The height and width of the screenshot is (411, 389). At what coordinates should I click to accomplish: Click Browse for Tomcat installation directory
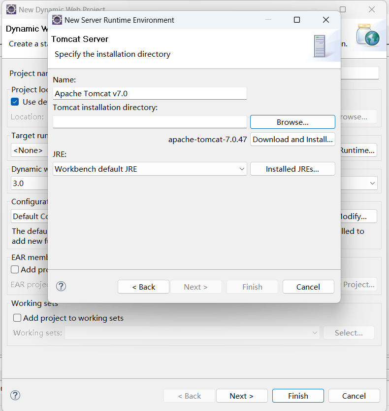[x=292, y=122]
